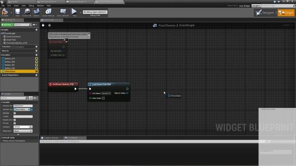Toggle visibility icon in second Button variable row
Image resolution: width=296 pixels, height=166 pixels.
tap(37, 62)
